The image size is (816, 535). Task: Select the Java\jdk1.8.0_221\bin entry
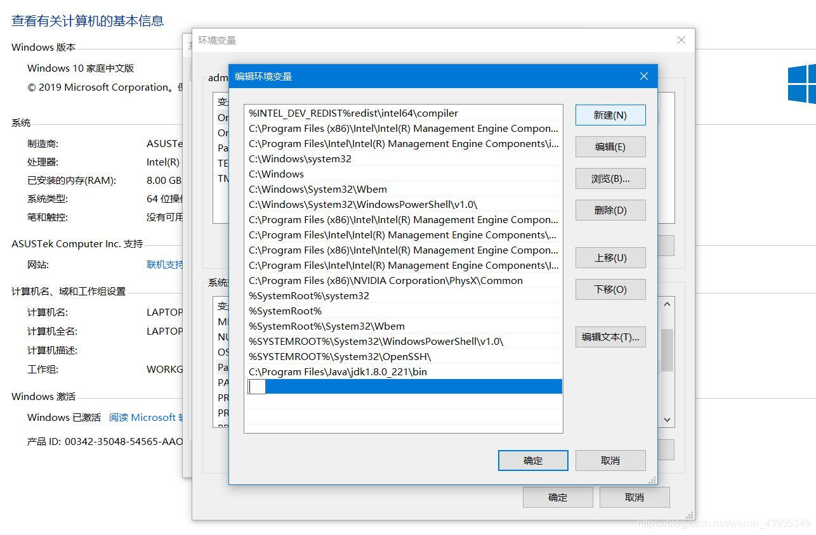point(404,372)
